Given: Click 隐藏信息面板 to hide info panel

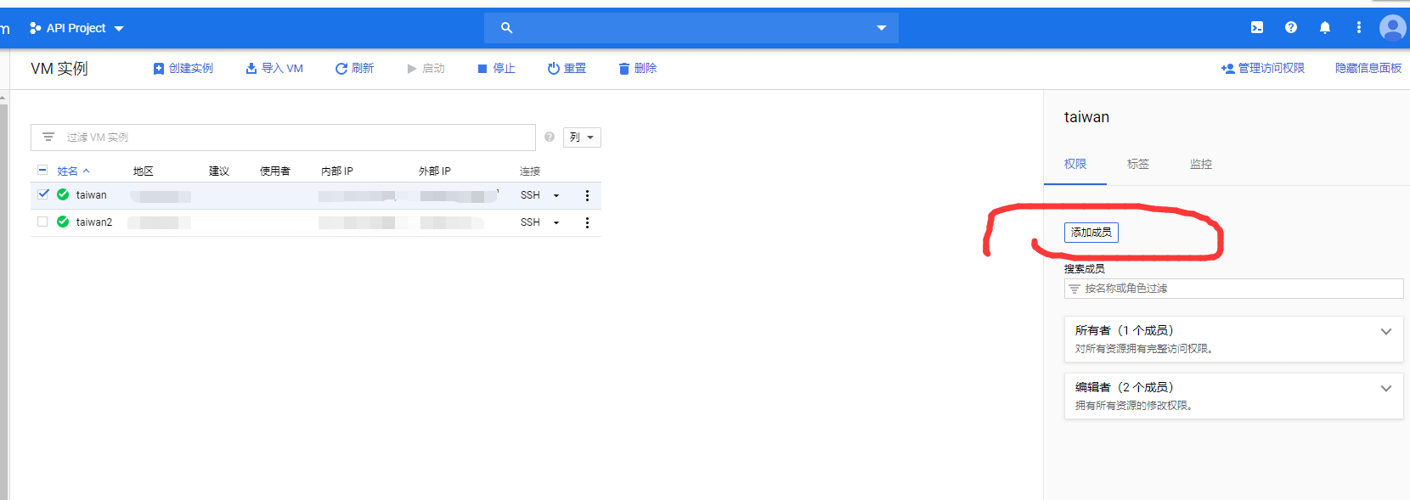Looking at the screenshot, I should coord(1368,69).
